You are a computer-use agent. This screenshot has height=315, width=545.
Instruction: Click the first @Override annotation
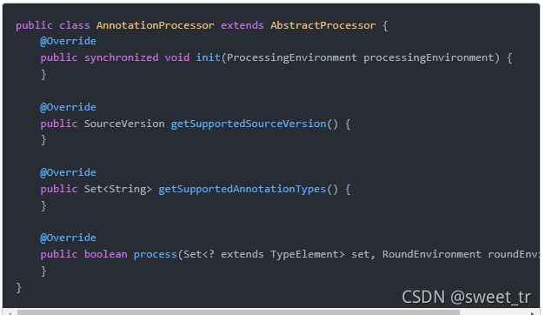click(68, 41)
